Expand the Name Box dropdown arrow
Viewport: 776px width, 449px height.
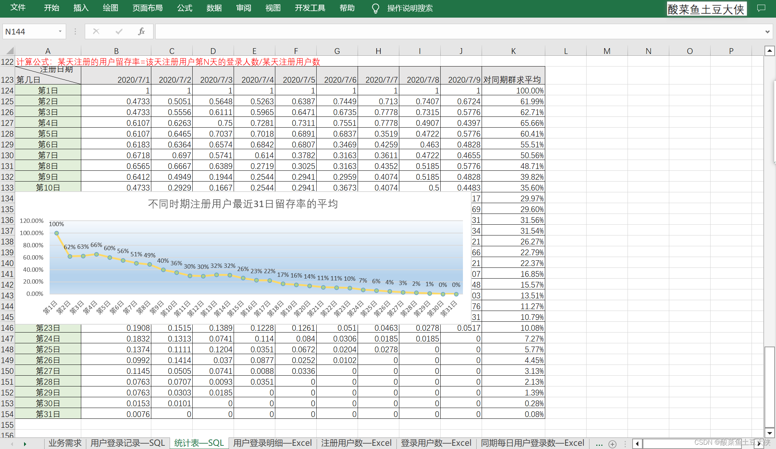tap(60, 32)
